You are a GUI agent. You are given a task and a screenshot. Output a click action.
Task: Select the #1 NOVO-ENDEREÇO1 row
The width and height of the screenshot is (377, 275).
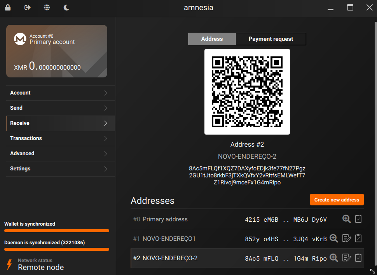(247, 239)
